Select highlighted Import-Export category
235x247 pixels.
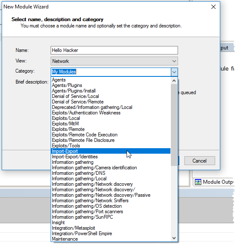(111, 151)
